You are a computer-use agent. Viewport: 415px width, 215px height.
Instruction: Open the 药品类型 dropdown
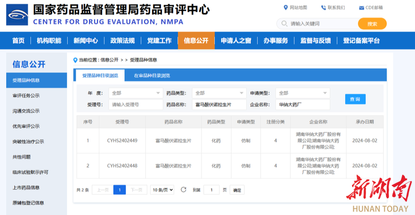click(219, 93)
